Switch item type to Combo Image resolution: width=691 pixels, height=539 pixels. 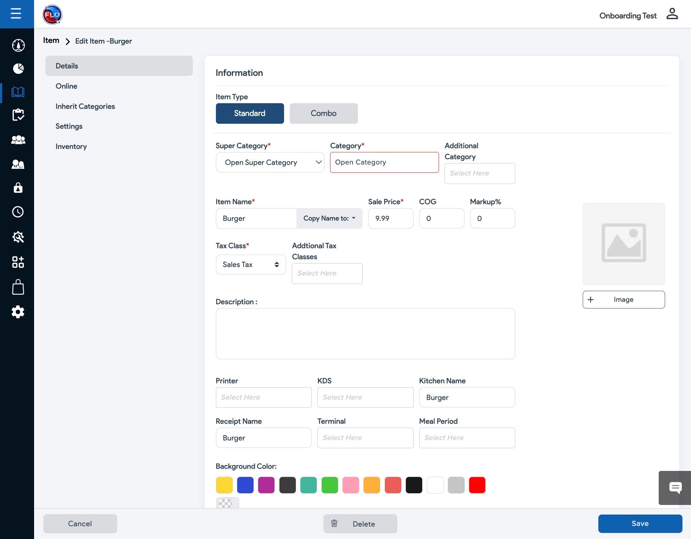323,113
